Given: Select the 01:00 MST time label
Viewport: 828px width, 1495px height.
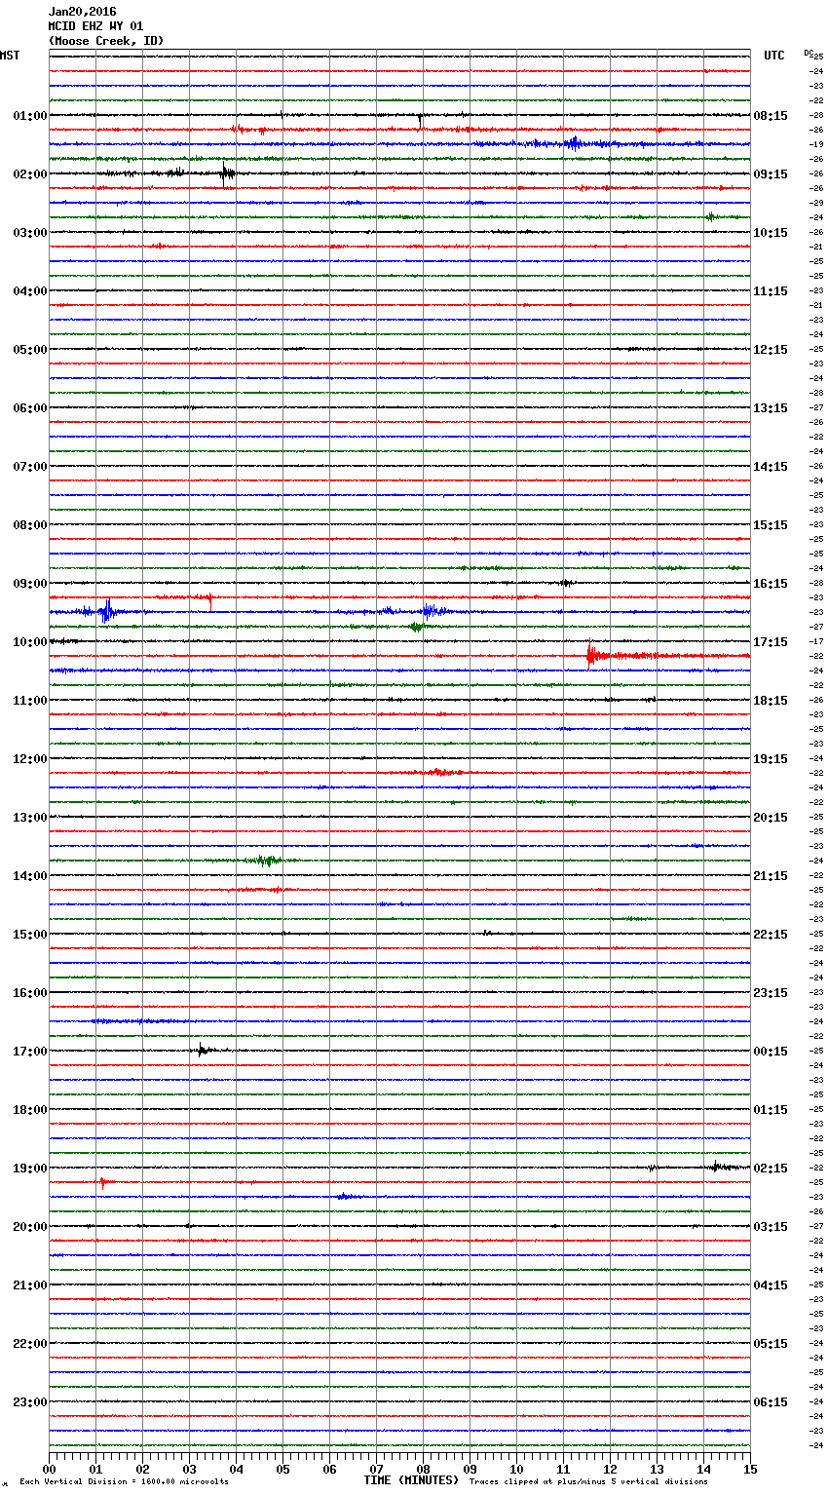Looking at the screenshot, I should coord(29,116).
